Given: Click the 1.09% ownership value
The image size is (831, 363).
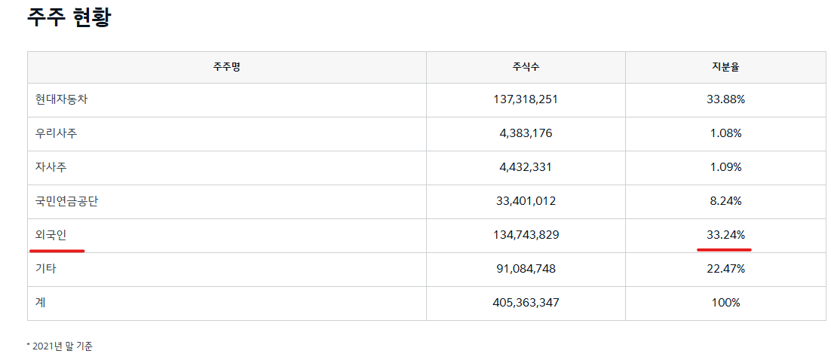Looking at the screenshot, I should tap(725, 167).
